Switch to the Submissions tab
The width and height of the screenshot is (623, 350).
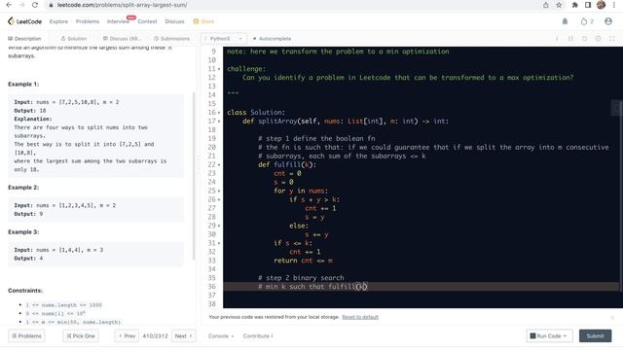171,39
